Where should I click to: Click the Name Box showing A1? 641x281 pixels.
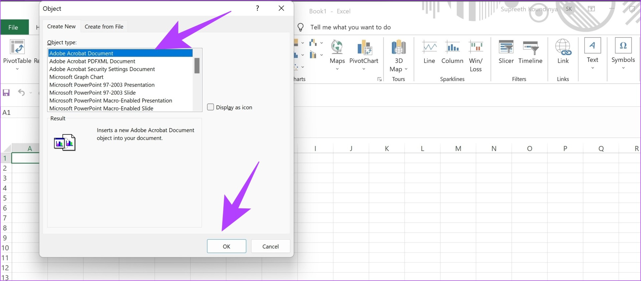(19, 112)
